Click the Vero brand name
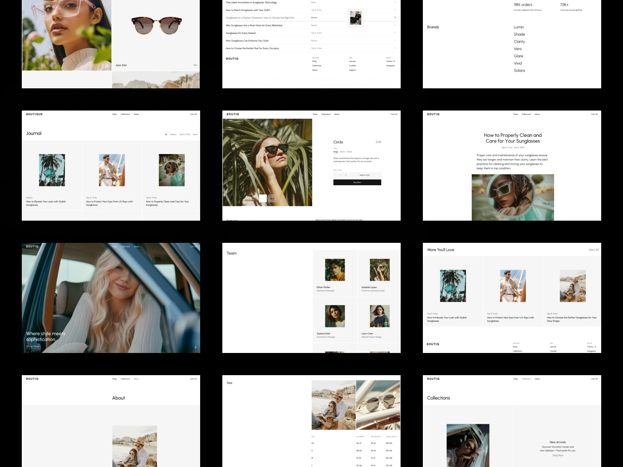Image resolution: width=623 pixels, height=467 pixels. [x=518, y=49]
